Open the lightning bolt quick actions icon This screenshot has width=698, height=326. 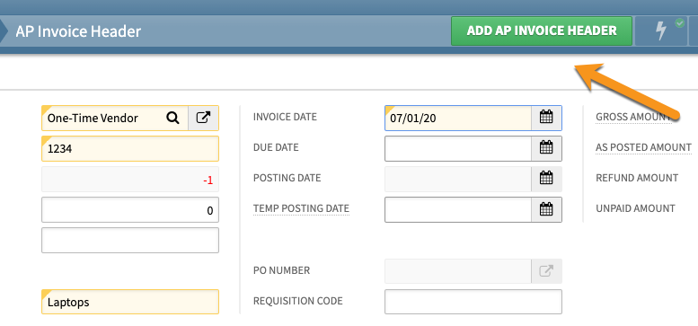[x=661, y=31]
